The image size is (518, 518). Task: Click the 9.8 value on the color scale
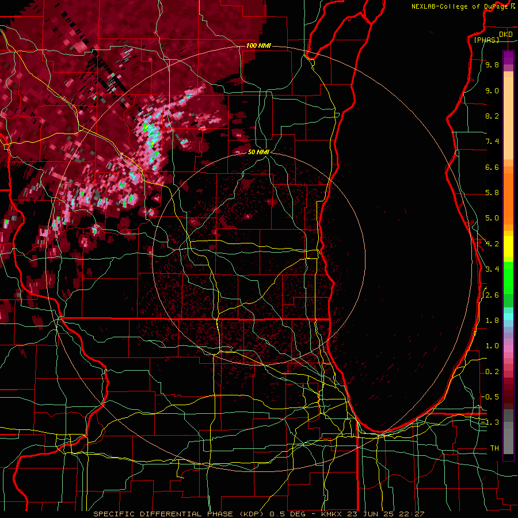coord(492,64)
